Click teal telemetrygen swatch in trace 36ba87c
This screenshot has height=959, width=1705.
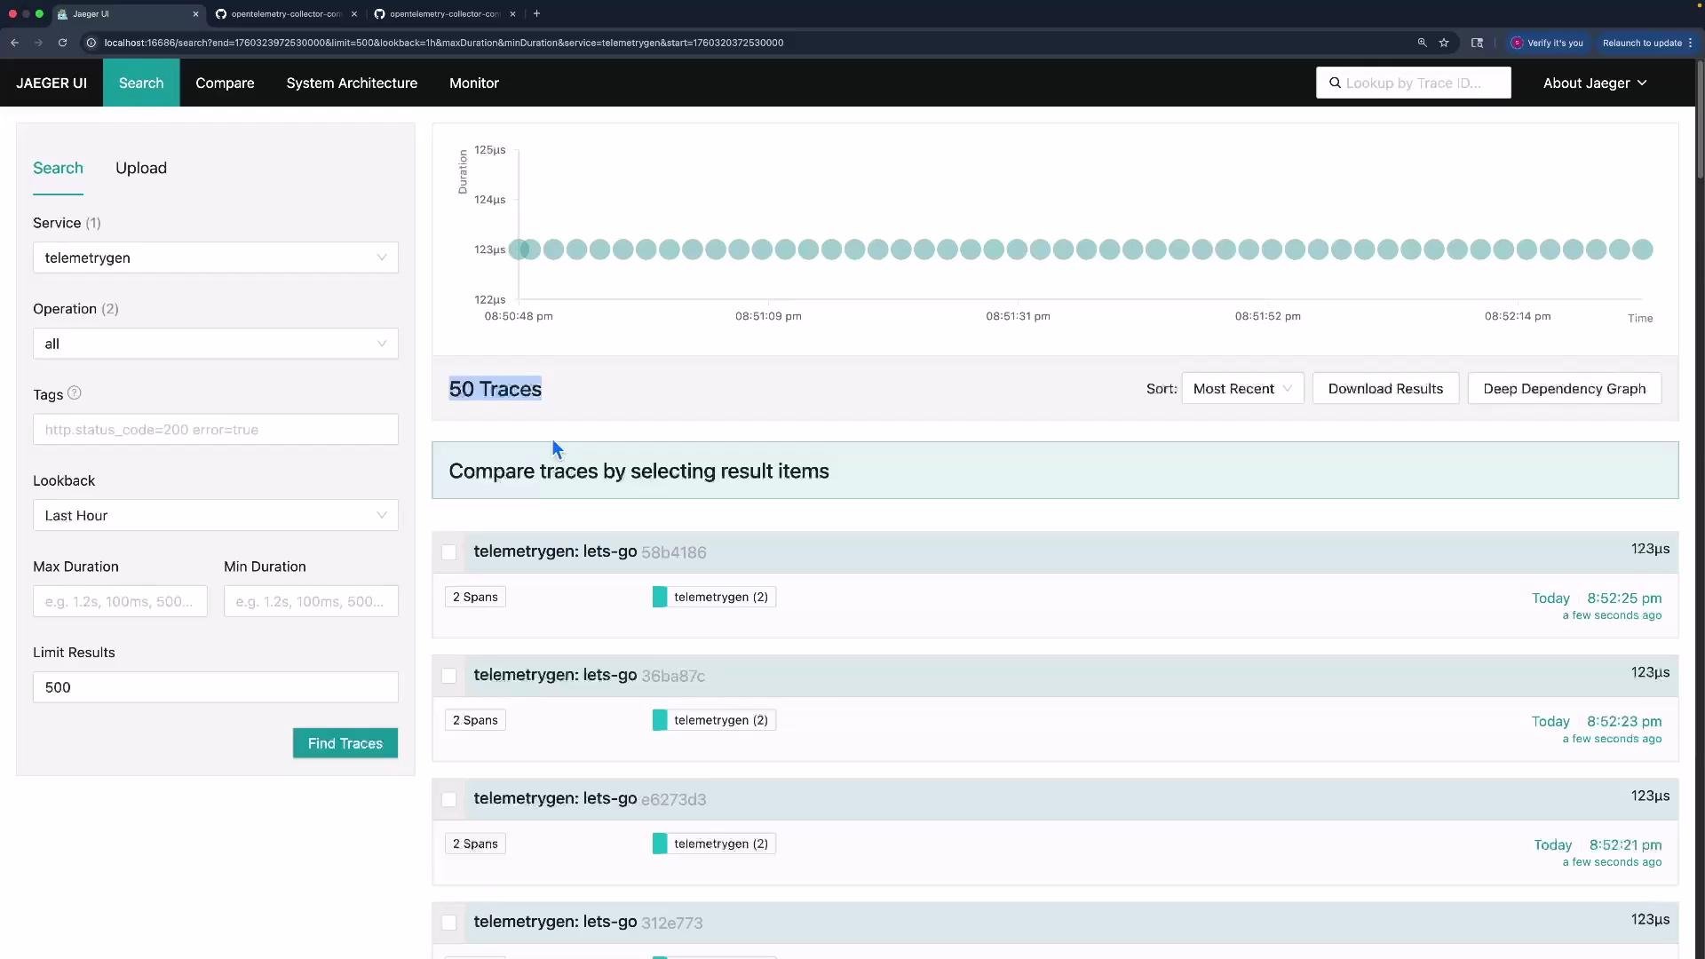(x=660, y=720)
